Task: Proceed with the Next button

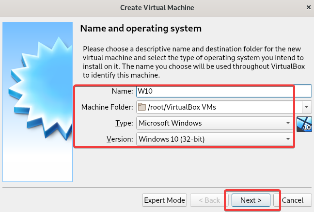Action: (251, 200)
